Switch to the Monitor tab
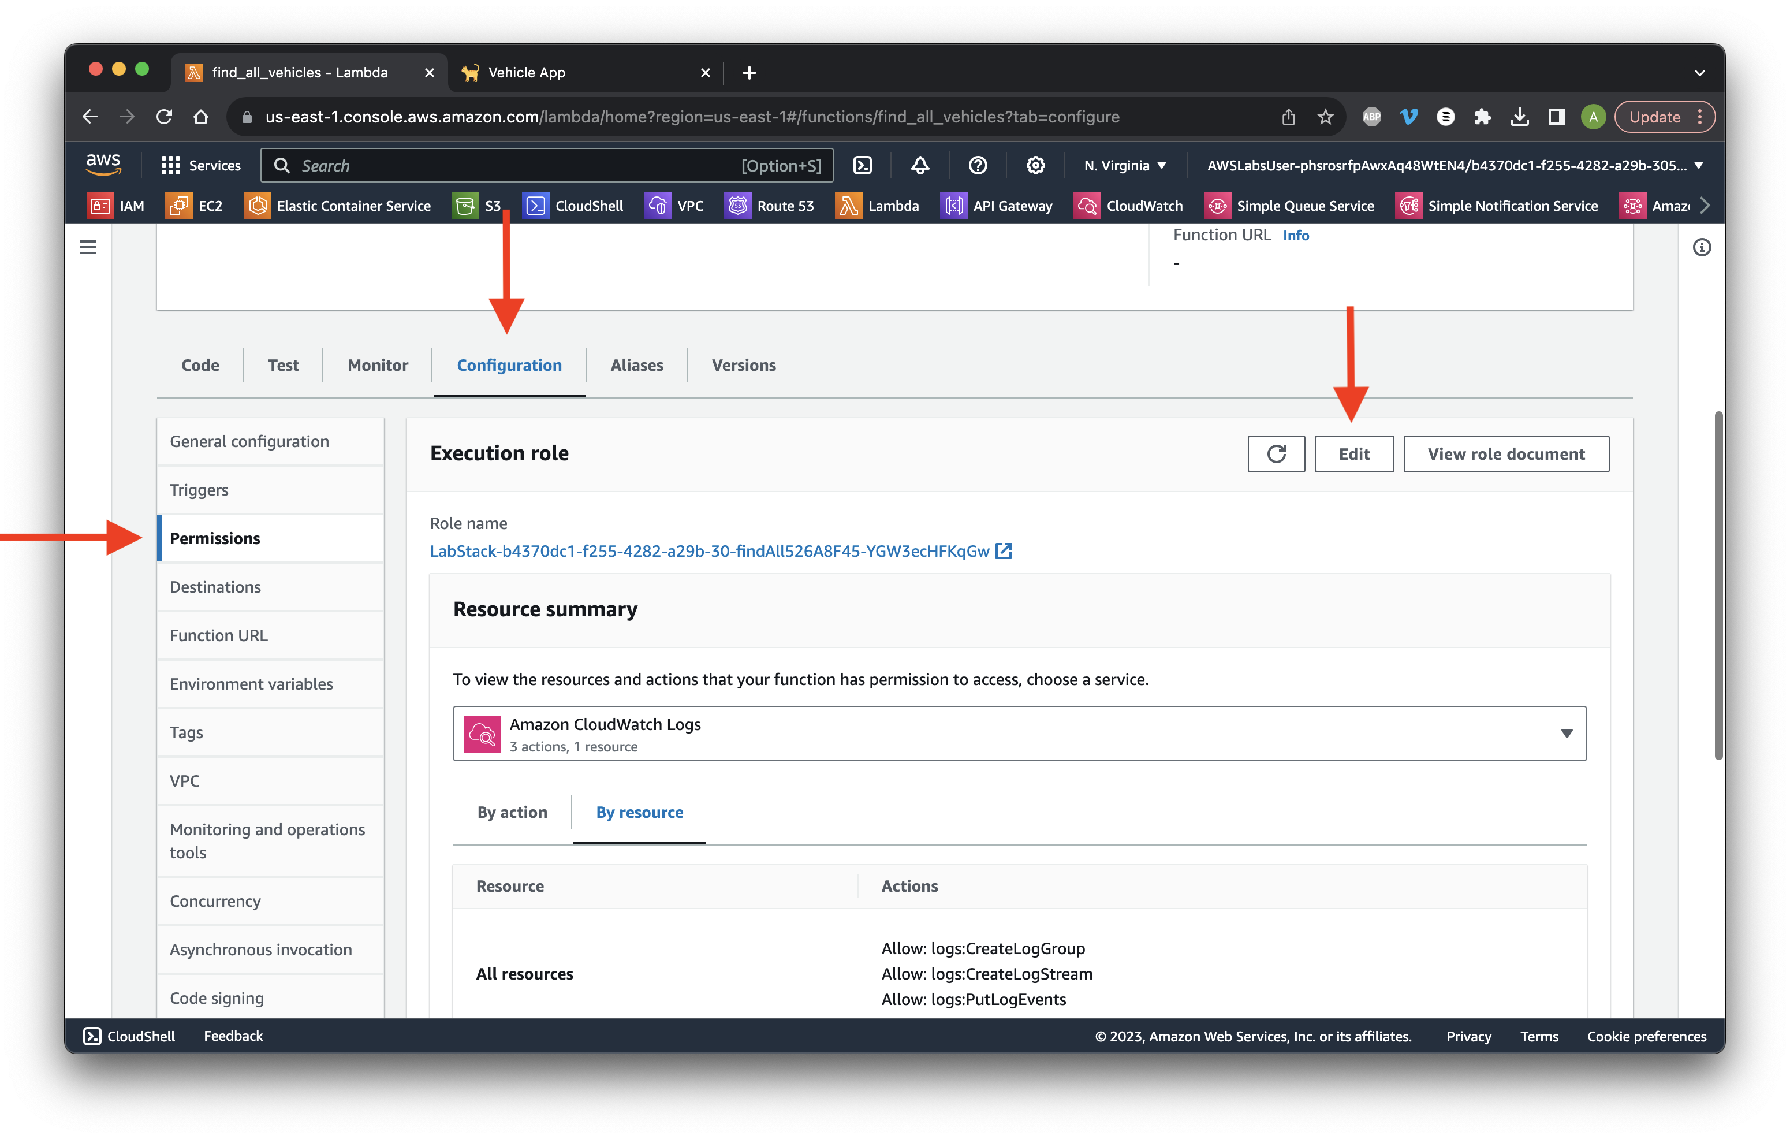The height and width of the screenshot is (1139, 1790). click(378, 365)
